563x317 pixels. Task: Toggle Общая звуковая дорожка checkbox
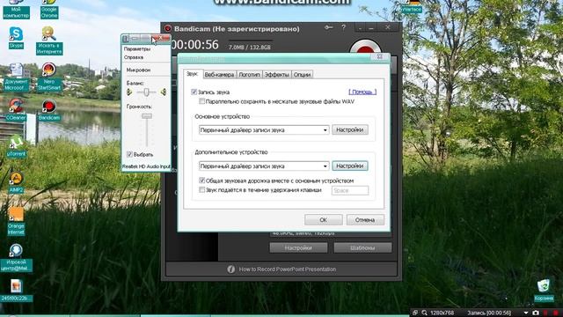(x=201, y=181)
